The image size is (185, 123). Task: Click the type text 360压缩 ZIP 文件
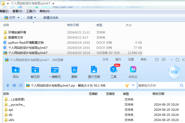[x=108, y=53]
